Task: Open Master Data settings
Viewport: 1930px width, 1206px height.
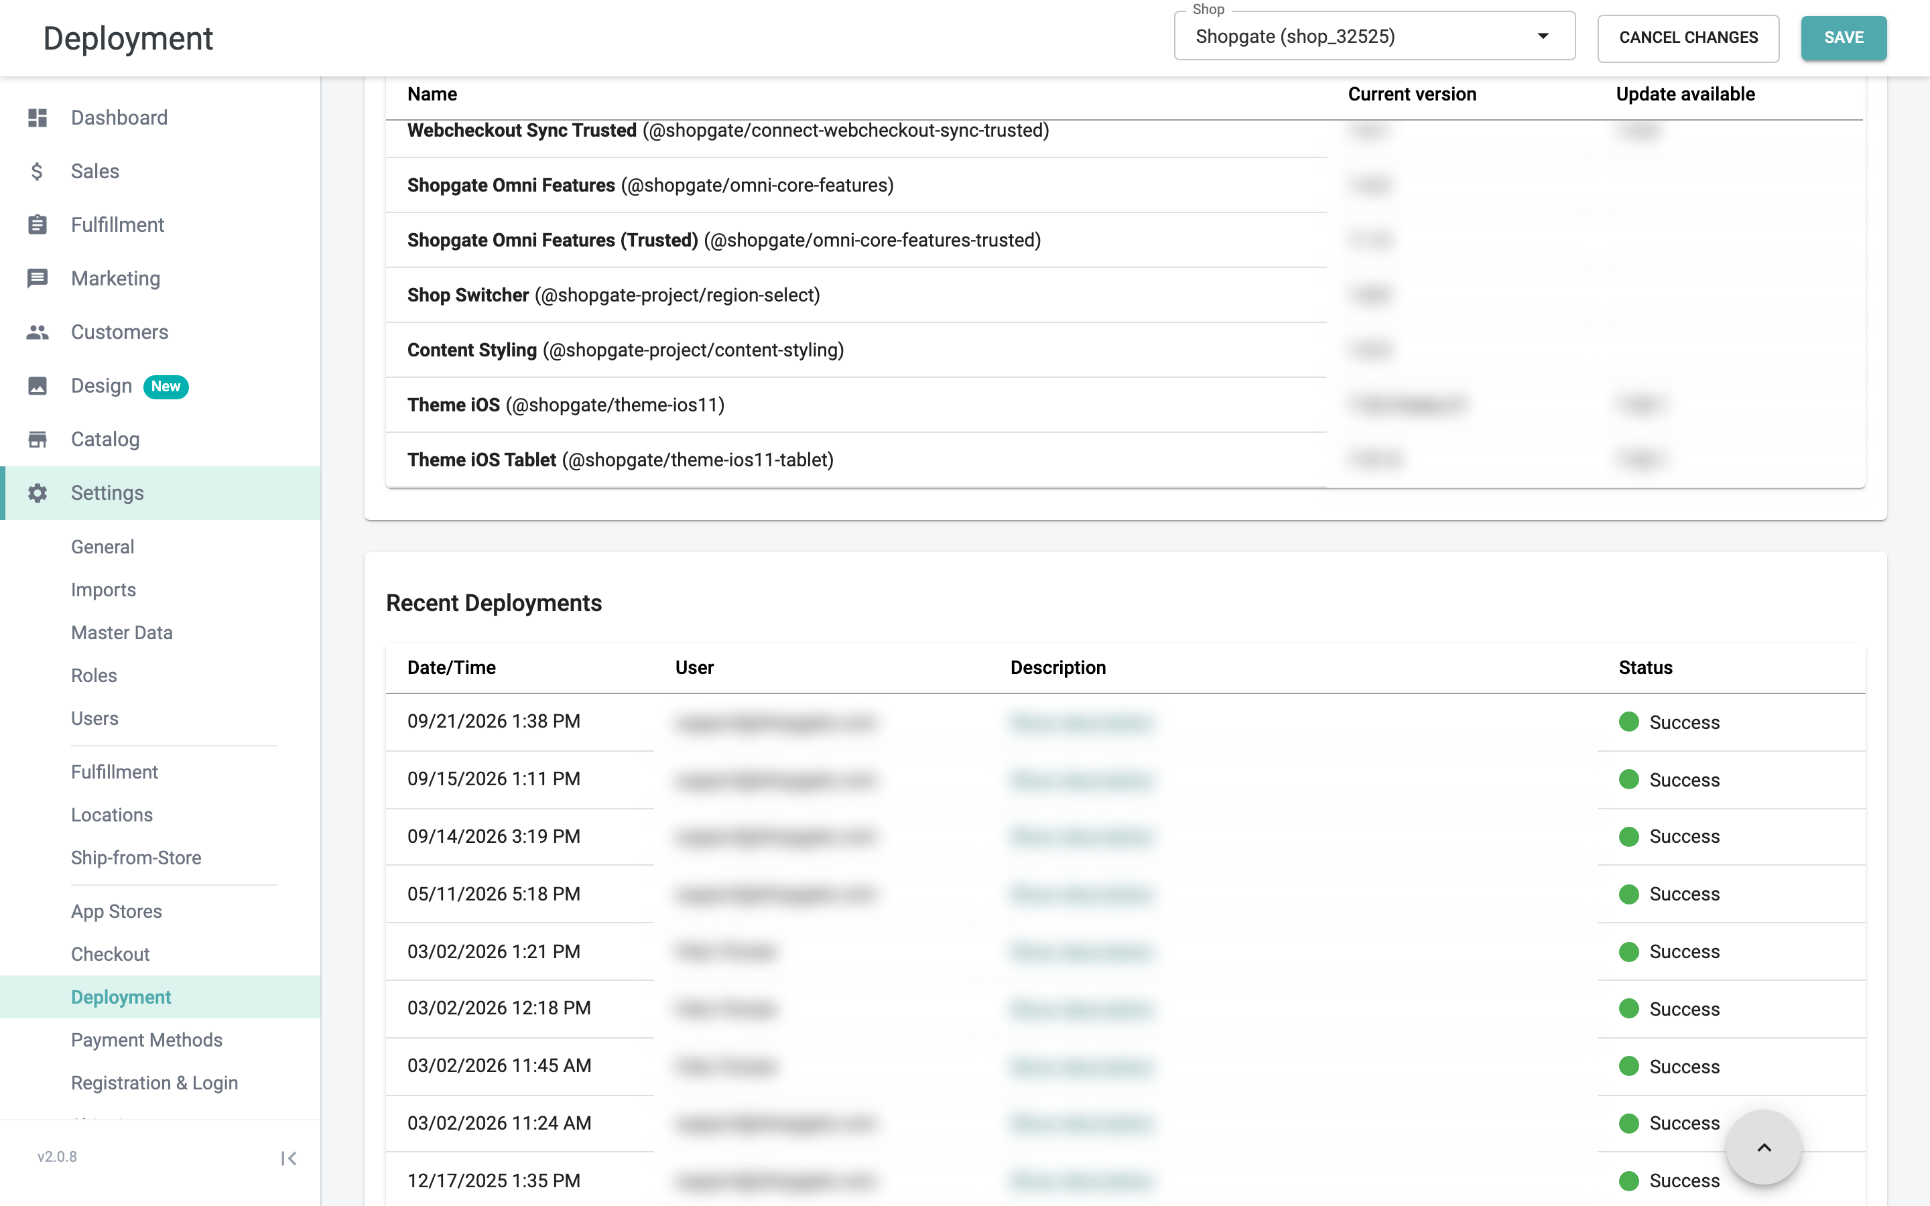Action: [122, 632]
